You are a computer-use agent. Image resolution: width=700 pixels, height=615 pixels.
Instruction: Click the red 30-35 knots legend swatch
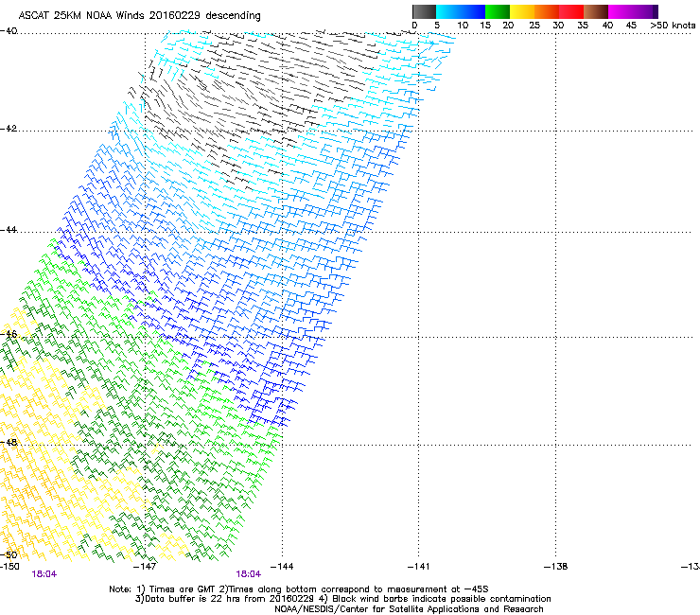coord(571,11)
